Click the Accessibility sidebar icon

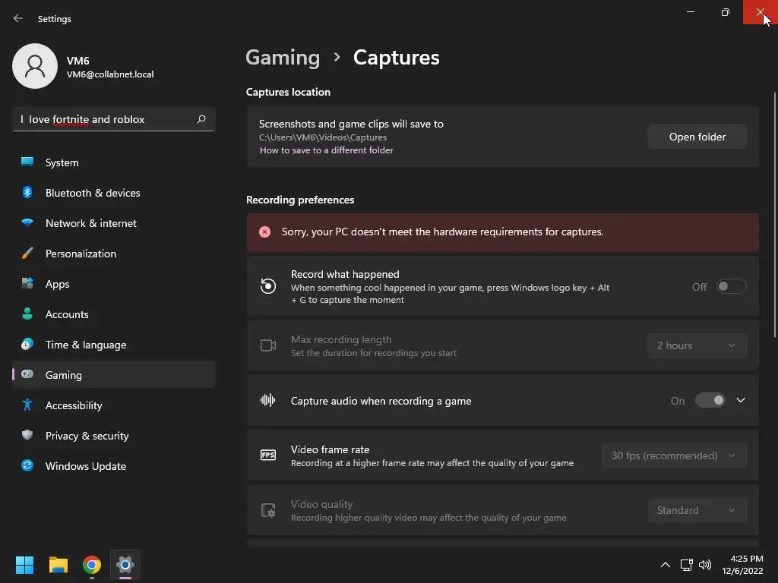click(27, 405)
